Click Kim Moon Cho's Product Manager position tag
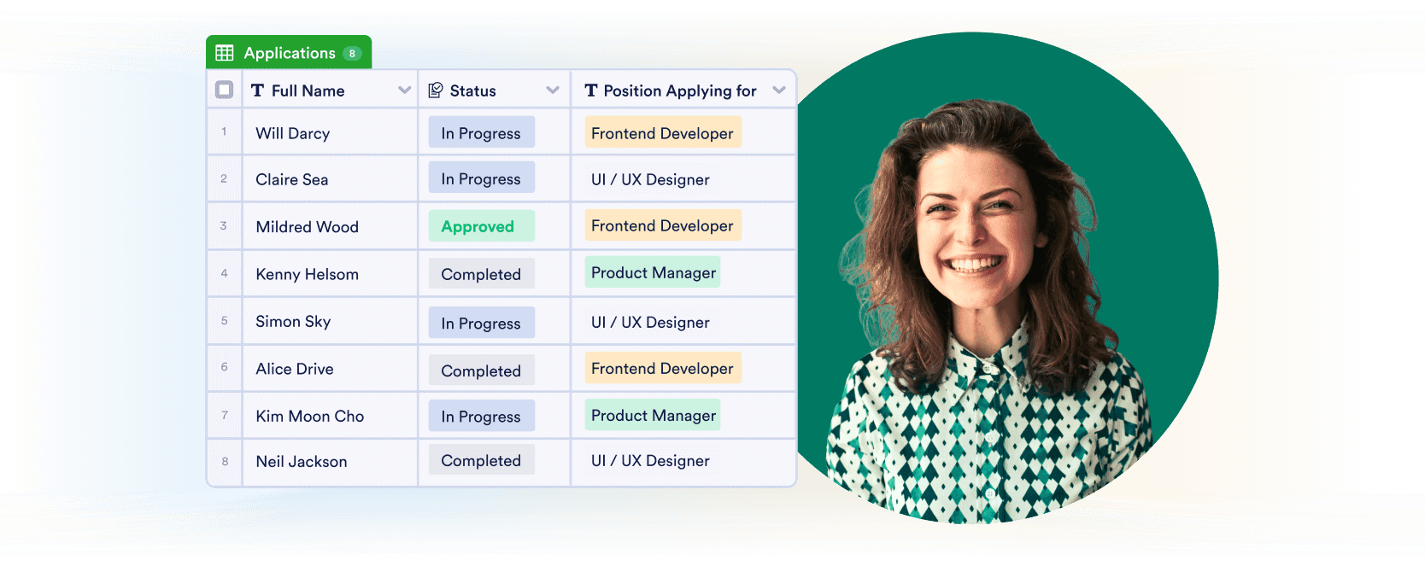 653,415
